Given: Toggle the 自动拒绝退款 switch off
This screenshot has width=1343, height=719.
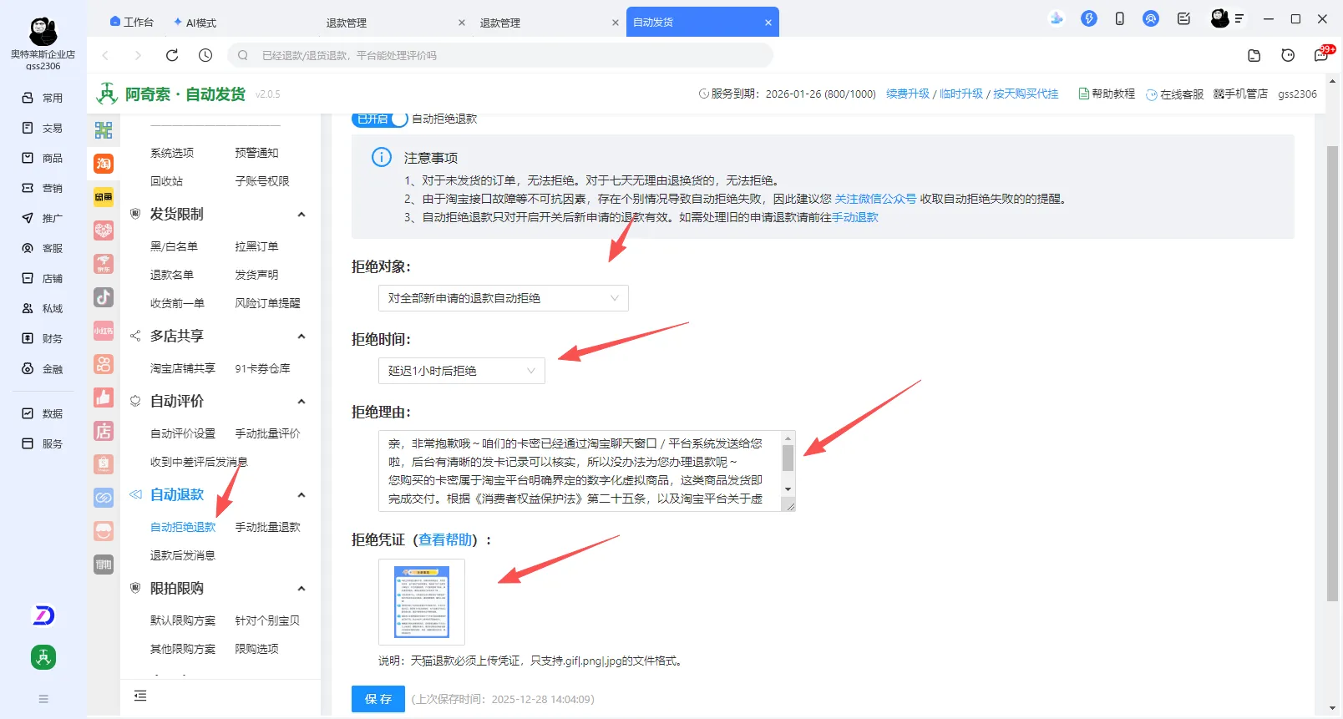Looking at the screenshot, I should point(380,119).
